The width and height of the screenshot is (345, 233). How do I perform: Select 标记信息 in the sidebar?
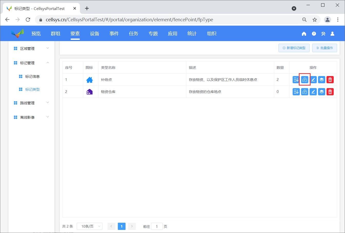[x=32, y=77]
